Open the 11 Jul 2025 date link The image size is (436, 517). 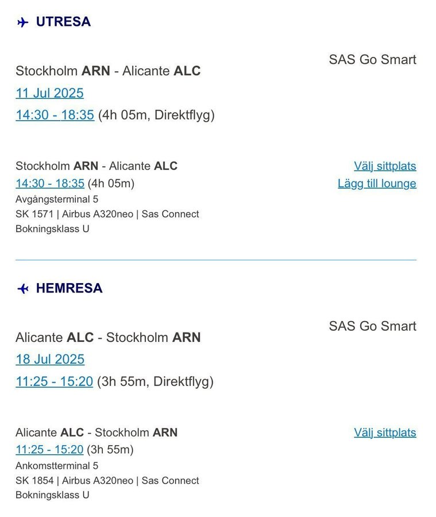(x=49, y=93)
